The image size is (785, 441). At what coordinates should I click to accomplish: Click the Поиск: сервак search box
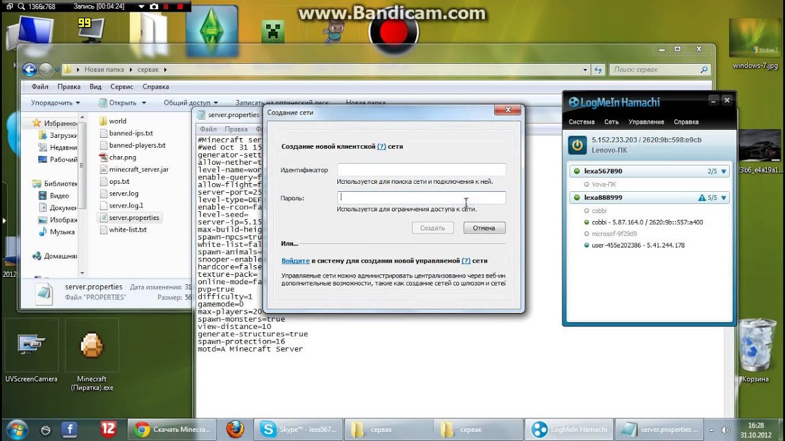[x=661, y=70]
